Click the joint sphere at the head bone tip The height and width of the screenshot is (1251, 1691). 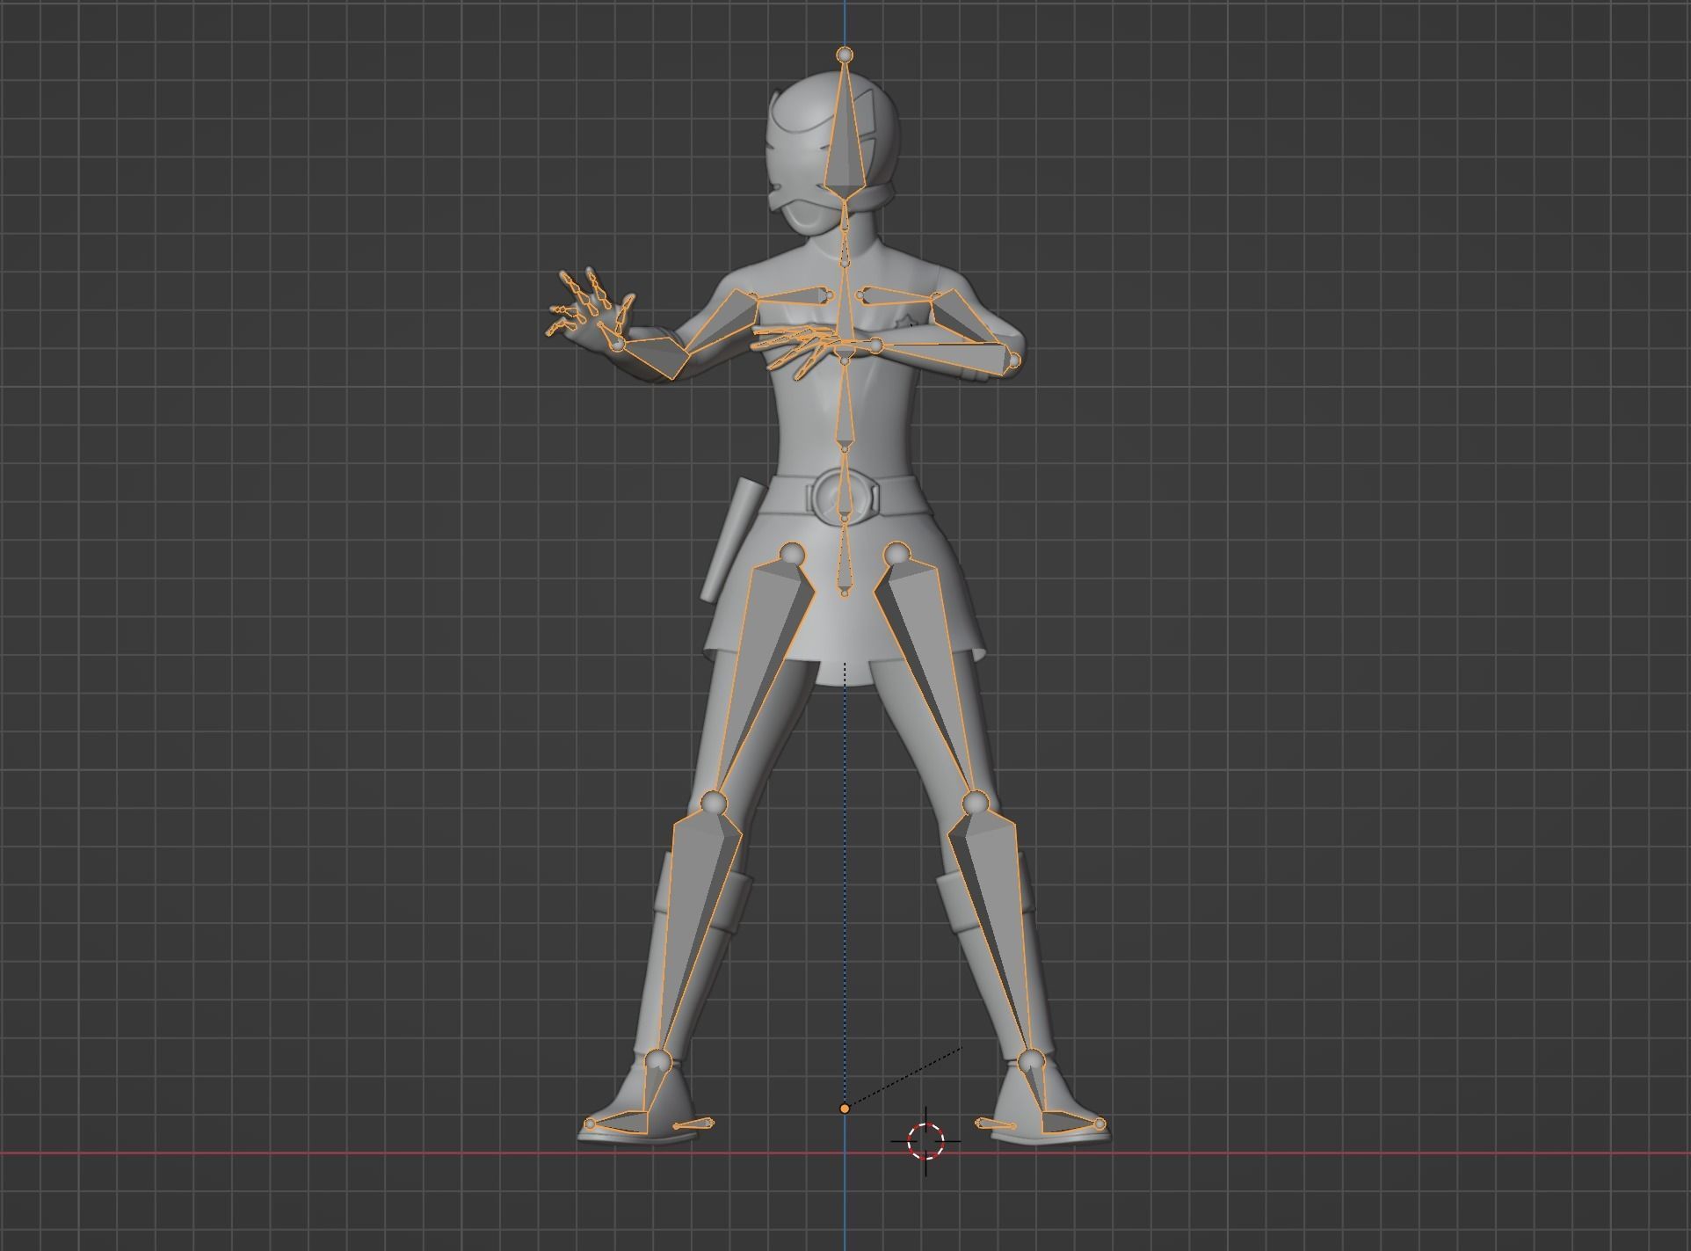845,55
